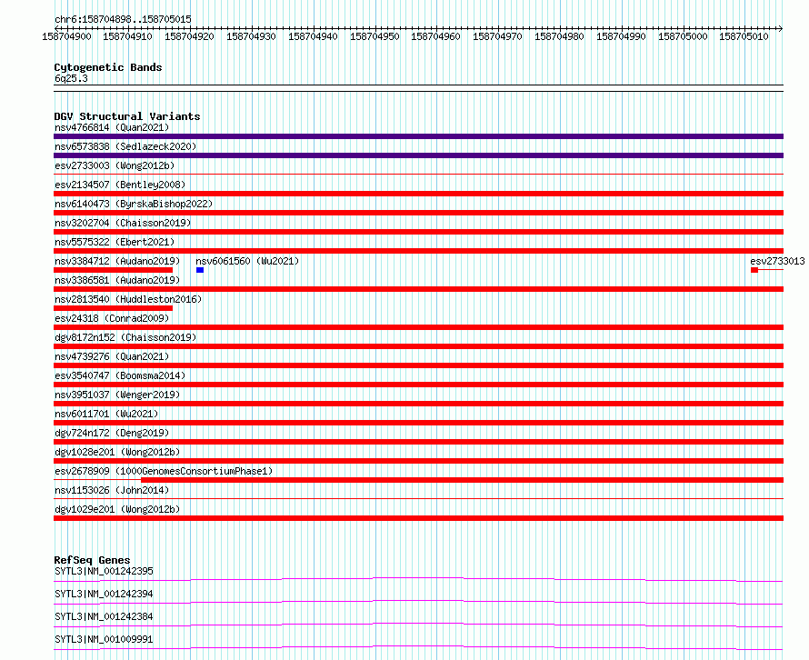Viewport: 809px width, 660px height.
Task: Select dgv1029e201 (Wong2012b) label
Action: [x=117, y=509]
